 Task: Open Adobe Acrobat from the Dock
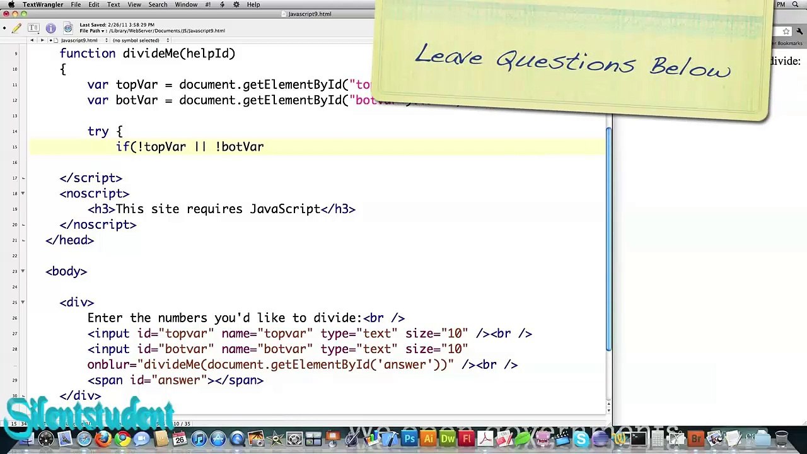[x=485, y=439]
